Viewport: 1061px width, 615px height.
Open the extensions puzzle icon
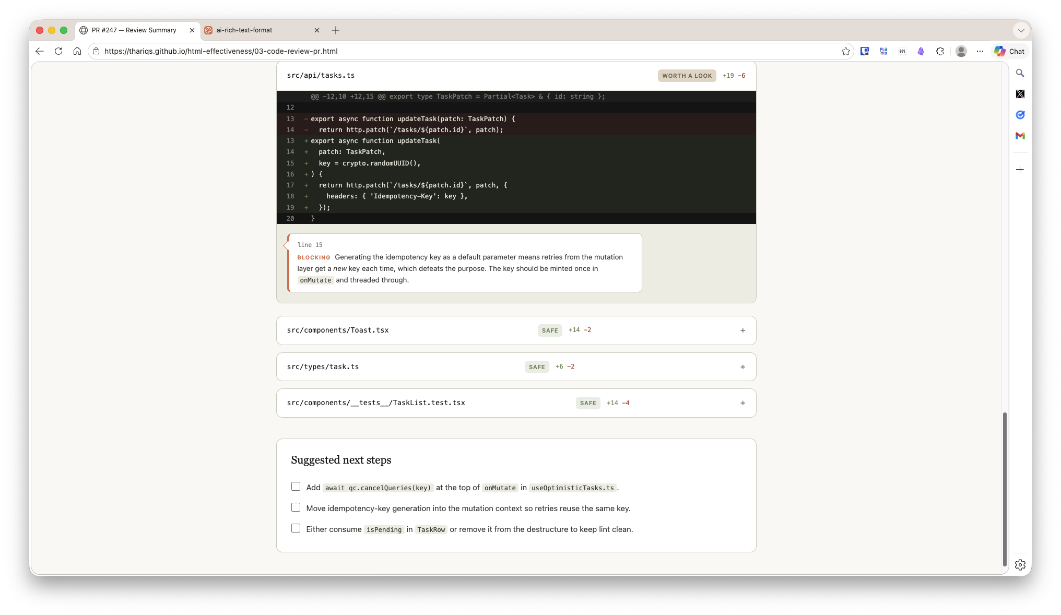[940, 51]
